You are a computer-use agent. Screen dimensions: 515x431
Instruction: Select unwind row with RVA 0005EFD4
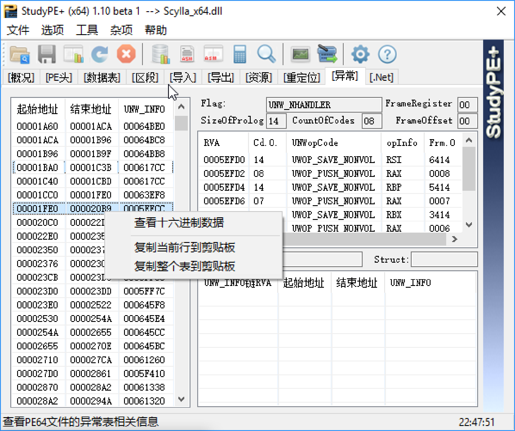click(330, 187)
